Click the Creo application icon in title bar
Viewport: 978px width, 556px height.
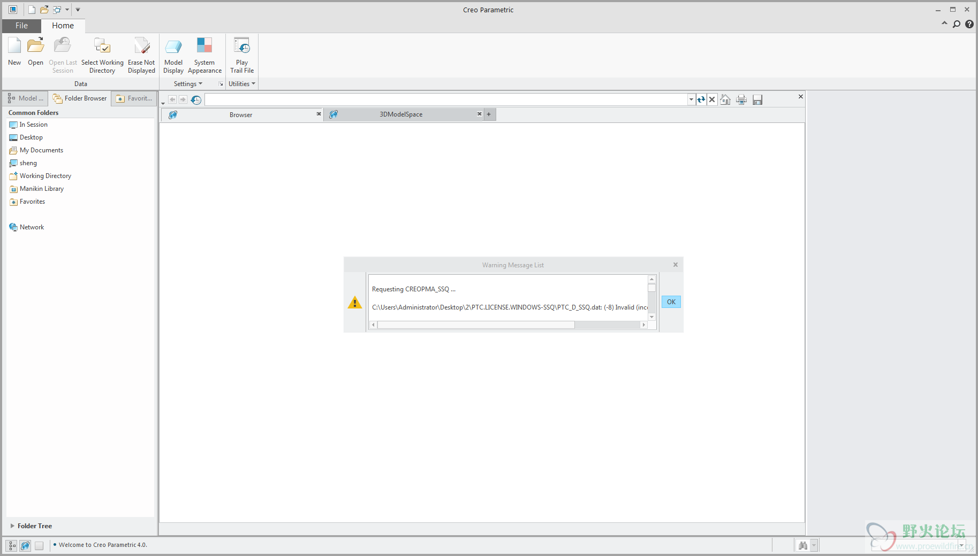point(13,10)
